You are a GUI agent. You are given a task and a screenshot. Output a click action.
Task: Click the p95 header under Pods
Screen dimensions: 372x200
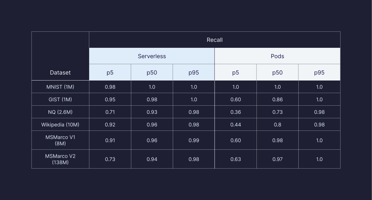[x=319, y=73]
